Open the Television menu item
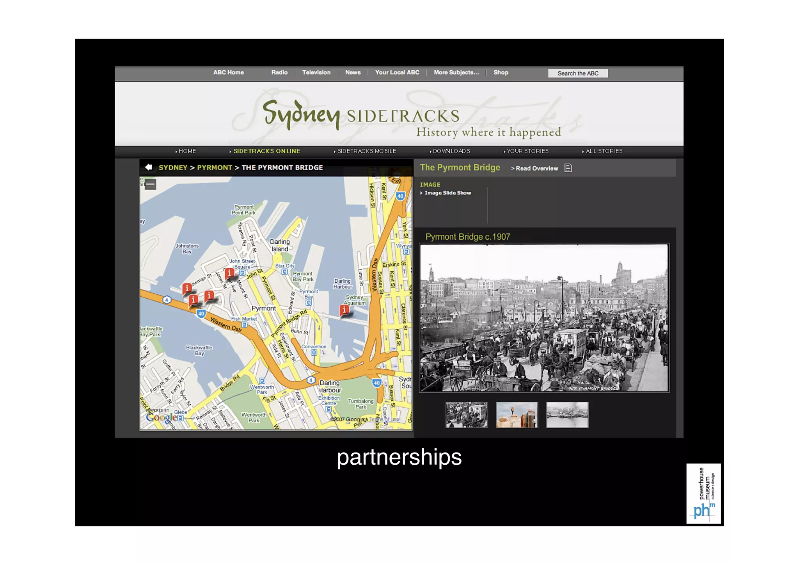The image size is (799, 565). [316, 73]
